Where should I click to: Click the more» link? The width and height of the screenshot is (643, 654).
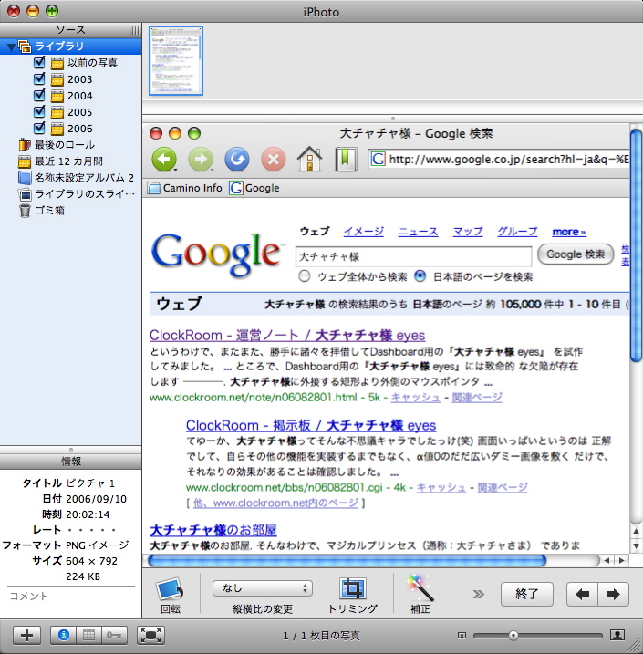pyautogui.click(x=569, y=232)
